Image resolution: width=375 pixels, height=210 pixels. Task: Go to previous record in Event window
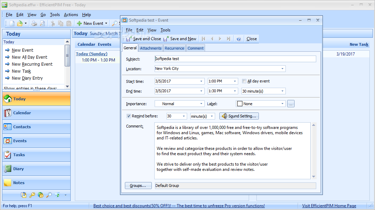[x=212, y=39]
